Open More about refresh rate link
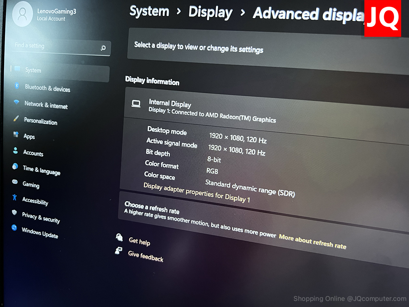The height and width of the screenshot is (307, 409). [x=312, y=241]
